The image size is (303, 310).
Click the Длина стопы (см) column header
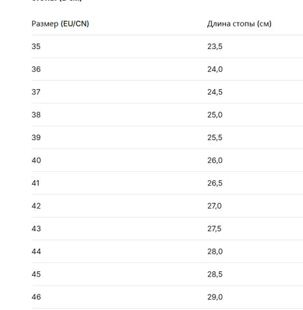pos(240,24)
